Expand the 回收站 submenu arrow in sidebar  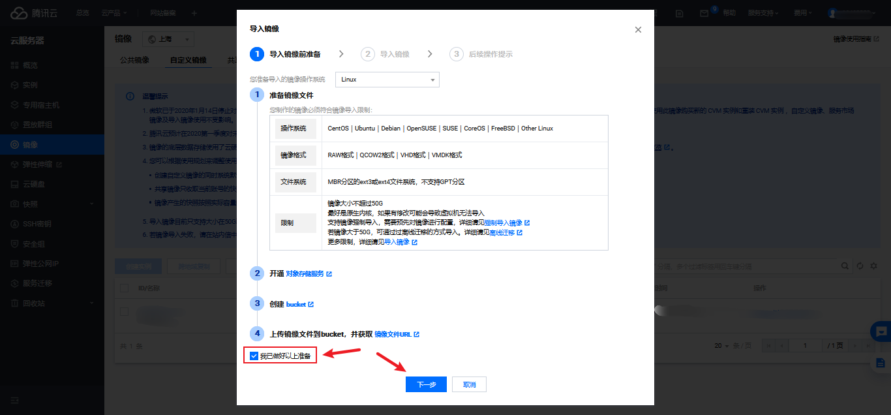tap(91, 303)
